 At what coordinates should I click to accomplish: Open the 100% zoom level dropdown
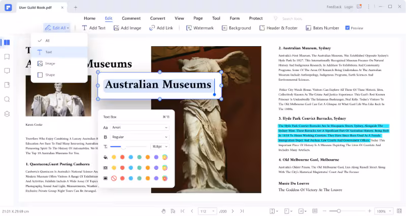pyautogui.click(x=384, y=211)
